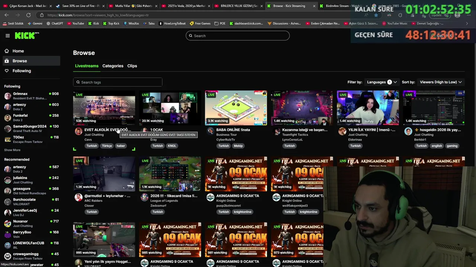476x267 pixels.
Task: Open Grimnax channel in Following list
Action: click(31, 96)
